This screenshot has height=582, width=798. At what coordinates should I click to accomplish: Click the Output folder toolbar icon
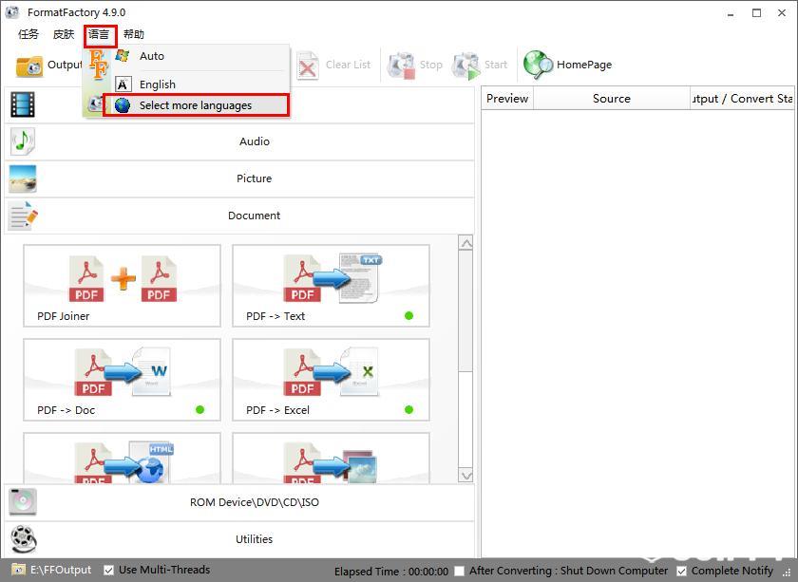[x=29, y=66]
